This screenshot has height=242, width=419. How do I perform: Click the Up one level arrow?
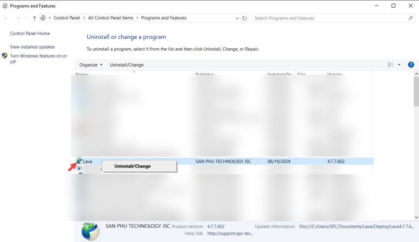coord(34,18)
